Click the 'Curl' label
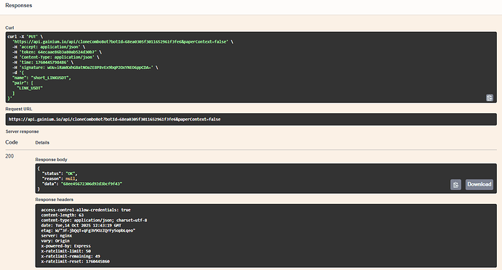 (9, 28)
